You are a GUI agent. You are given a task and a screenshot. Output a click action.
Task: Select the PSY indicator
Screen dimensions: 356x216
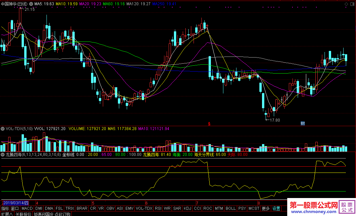[242, 208]
